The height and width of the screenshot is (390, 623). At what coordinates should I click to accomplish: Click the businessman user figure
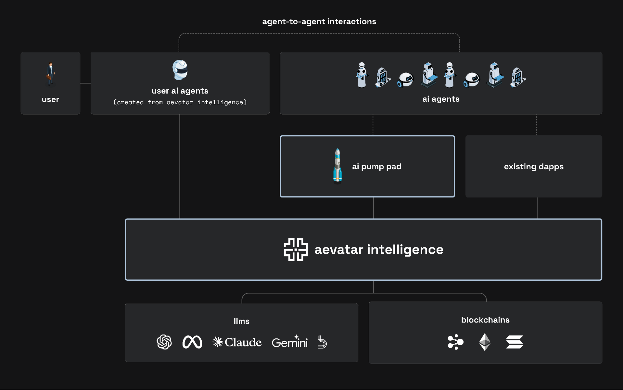[50, 74]
